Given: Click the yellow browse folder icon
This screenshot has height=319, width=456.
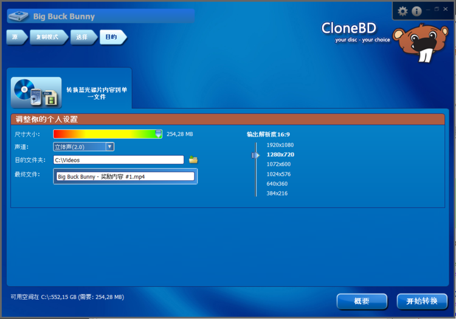Looking at the screenshot, I should point(193,159).
